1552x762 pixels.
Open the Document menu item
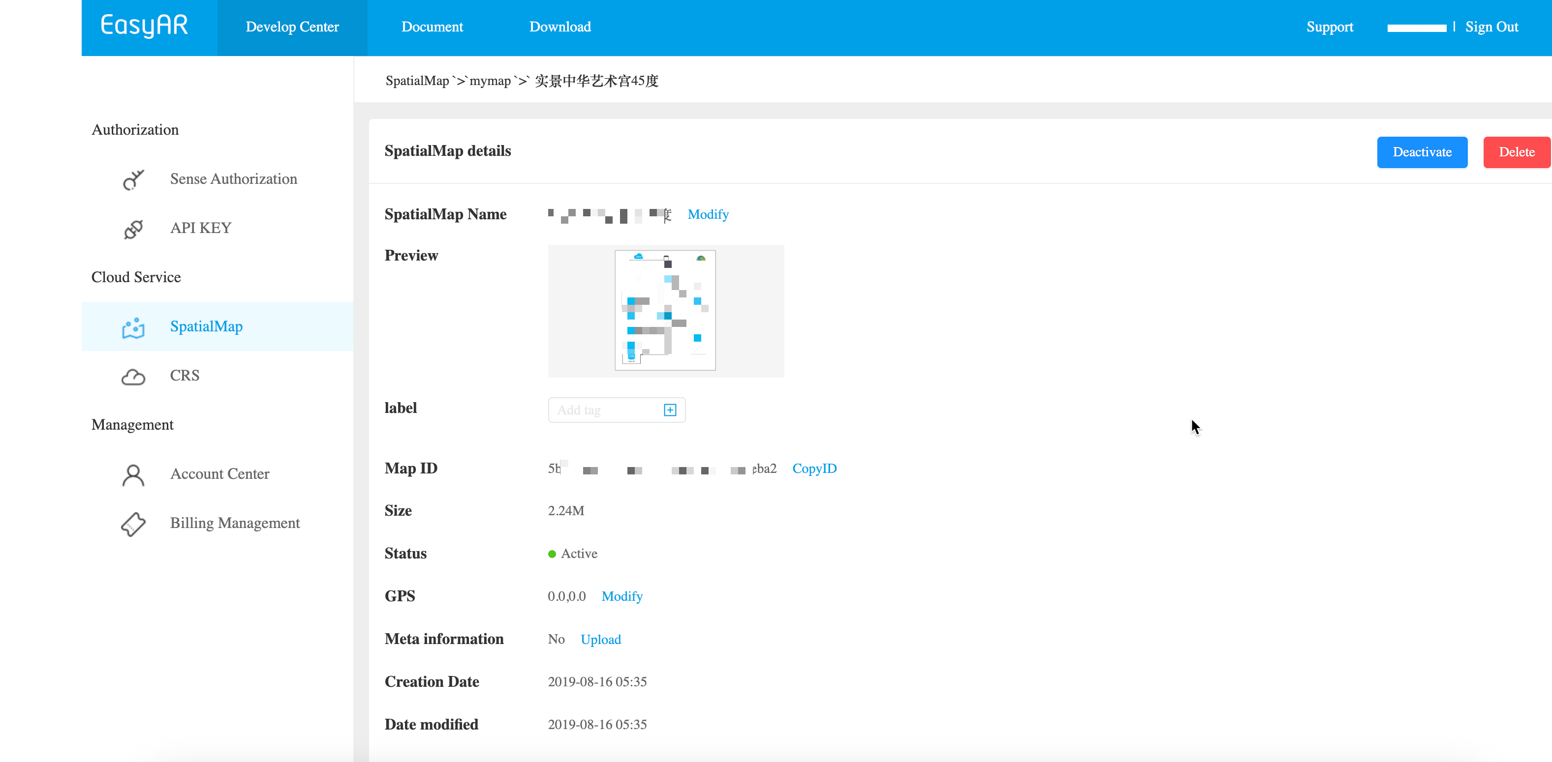point(432,27)
